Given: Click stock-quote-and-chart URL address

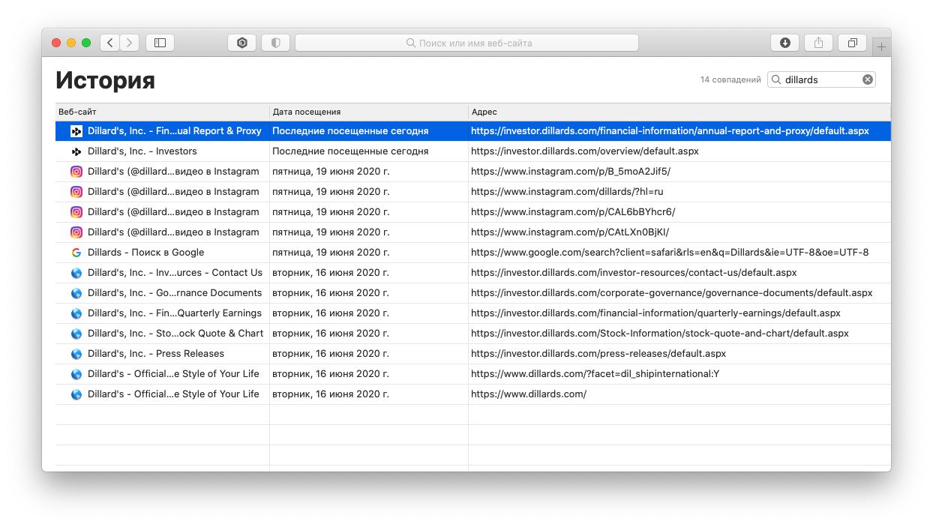Looking at the screenshot, I should coord(660,334).
